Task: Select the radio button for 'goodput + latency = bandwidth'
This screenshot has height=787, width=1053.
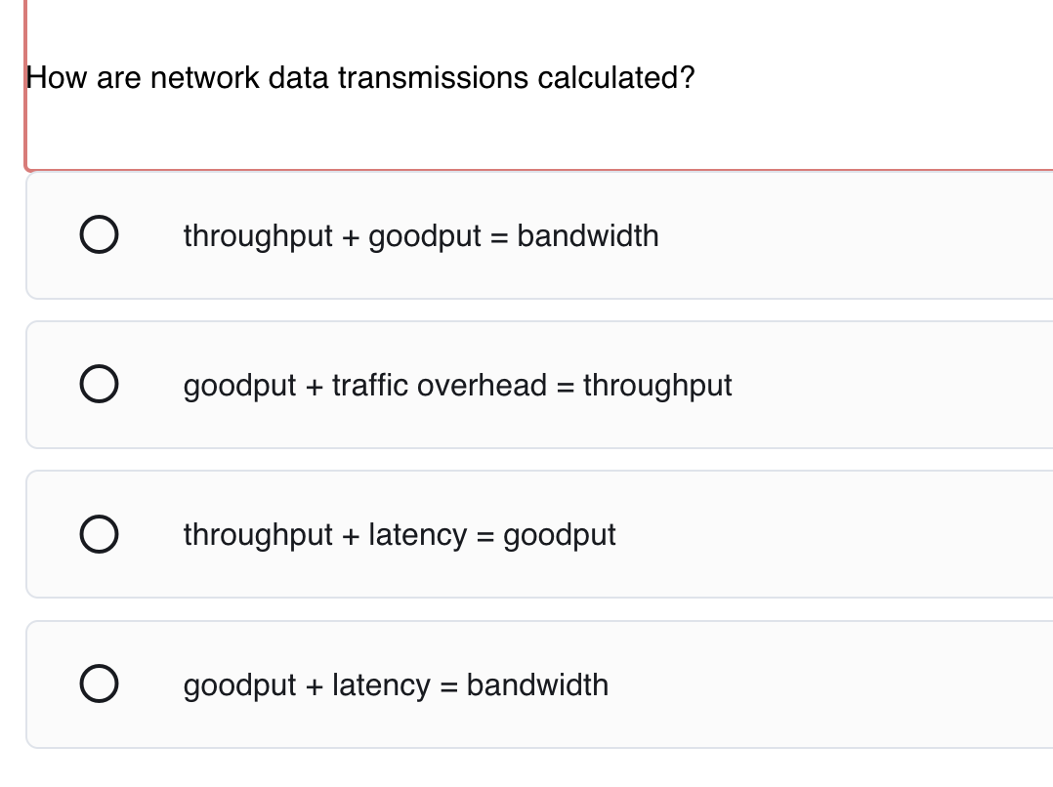Action: (x=99, y=683)
